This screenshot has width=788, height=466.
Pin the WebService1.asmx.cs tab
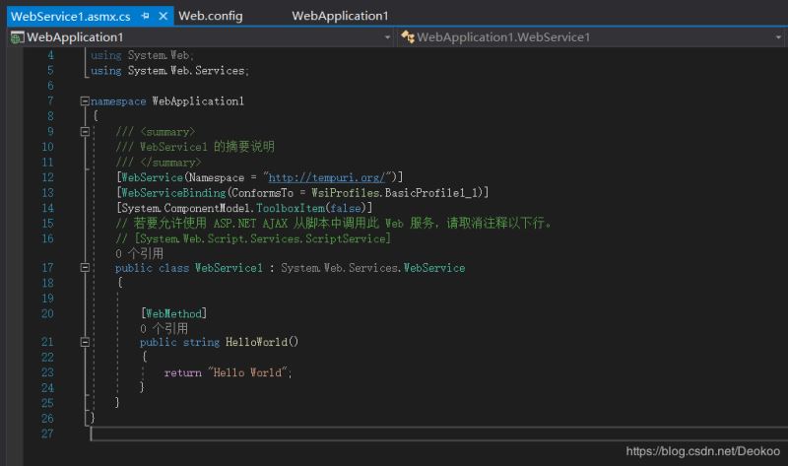click(x=146, y=16)
